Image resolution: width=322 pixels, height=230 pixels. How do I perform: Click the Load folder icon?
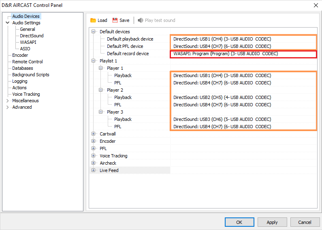click(93, 20)
